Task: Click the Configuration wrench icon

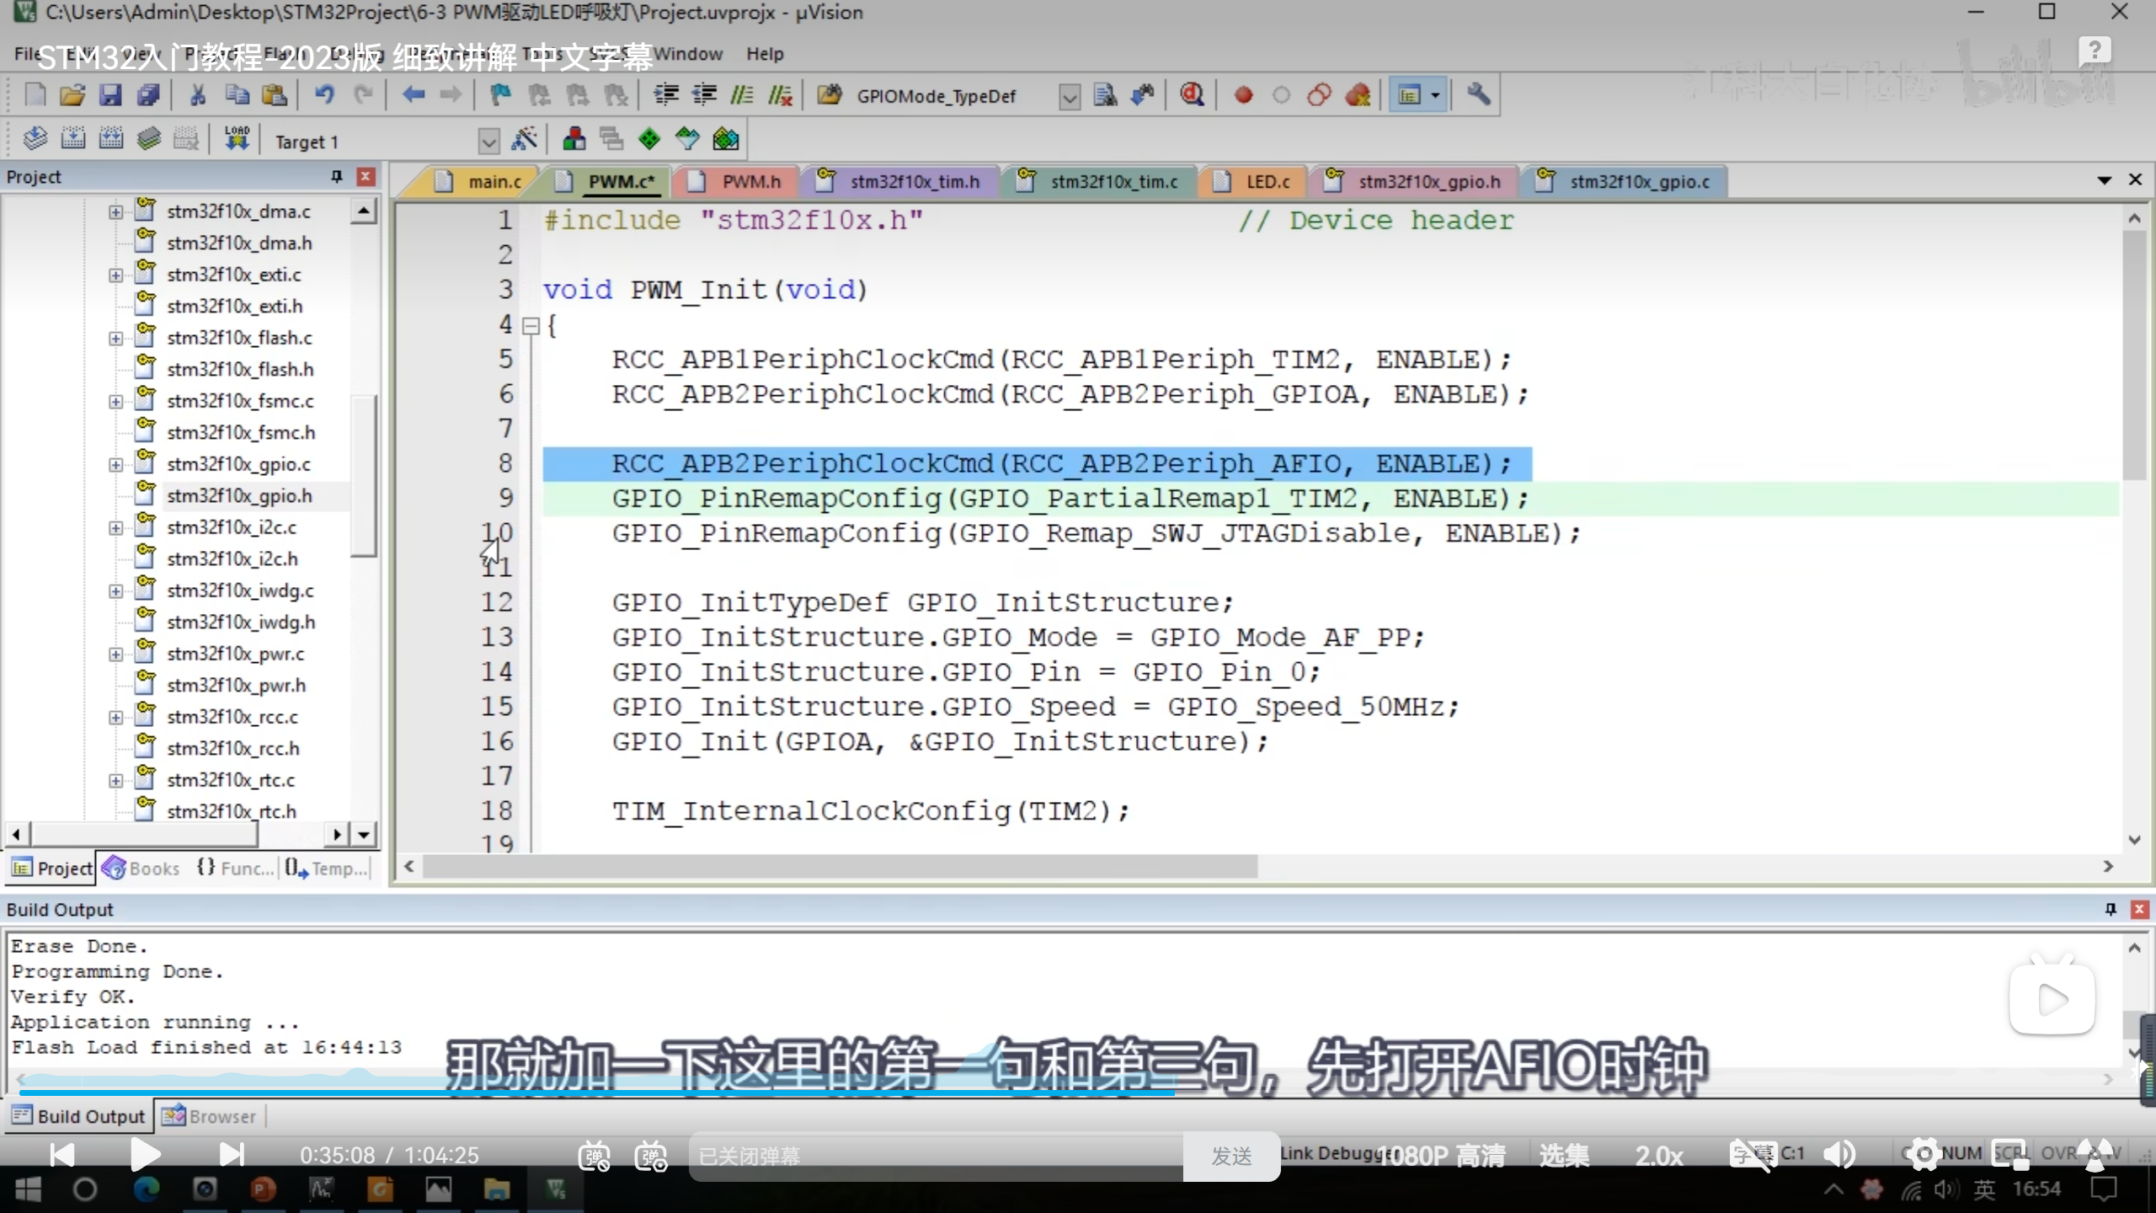Action: pos(1479,95)
